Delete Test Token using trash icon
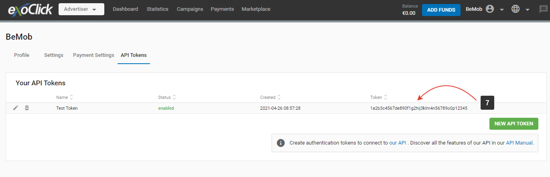The height and width of the screenshot is (177, 550). (27, 108)
